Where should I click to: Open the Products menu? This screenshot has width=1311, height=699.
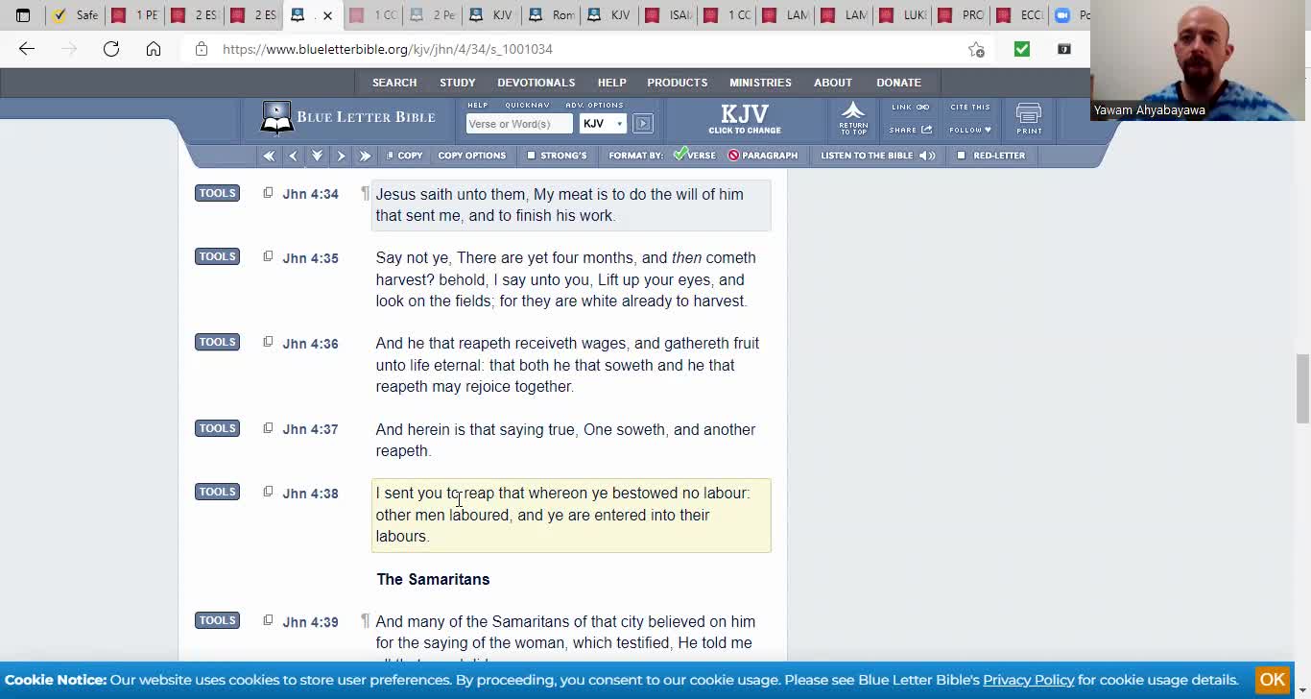point(678,83)
